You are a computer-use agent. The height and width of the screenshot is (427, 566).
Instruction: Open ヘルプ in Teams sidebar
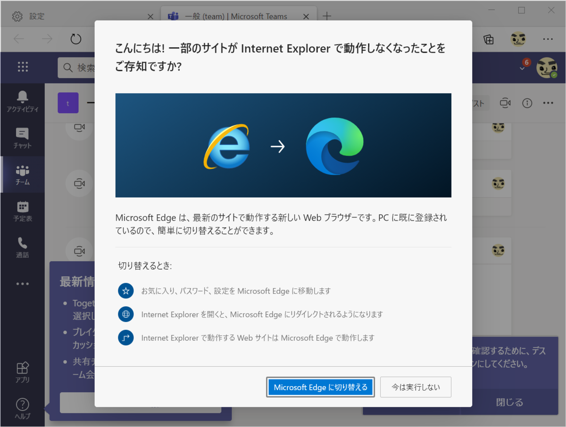tap(23, 409)
